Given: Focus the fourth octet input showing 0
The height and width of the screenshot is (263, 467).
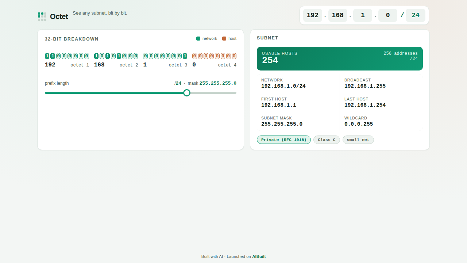Looking at the screenshot, I should 388,15.
